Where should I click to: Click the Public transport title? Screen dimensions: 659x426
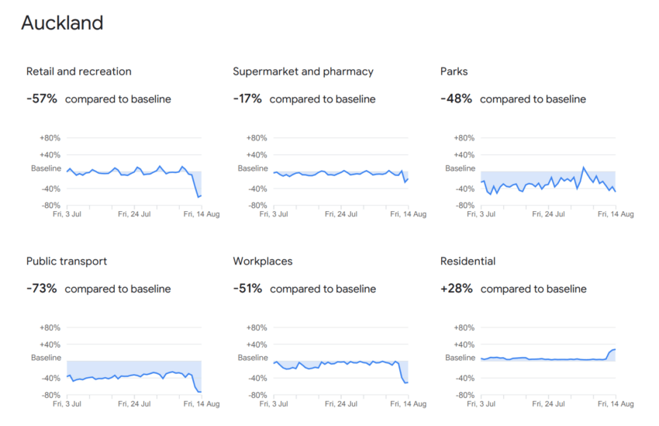click(x=67, y=261)
